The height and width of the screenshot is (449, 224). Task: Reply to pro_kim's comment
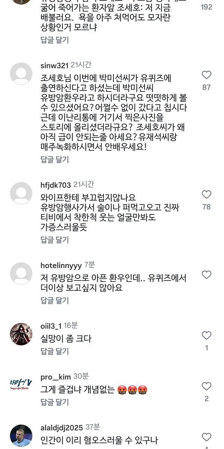coord(55,402)
